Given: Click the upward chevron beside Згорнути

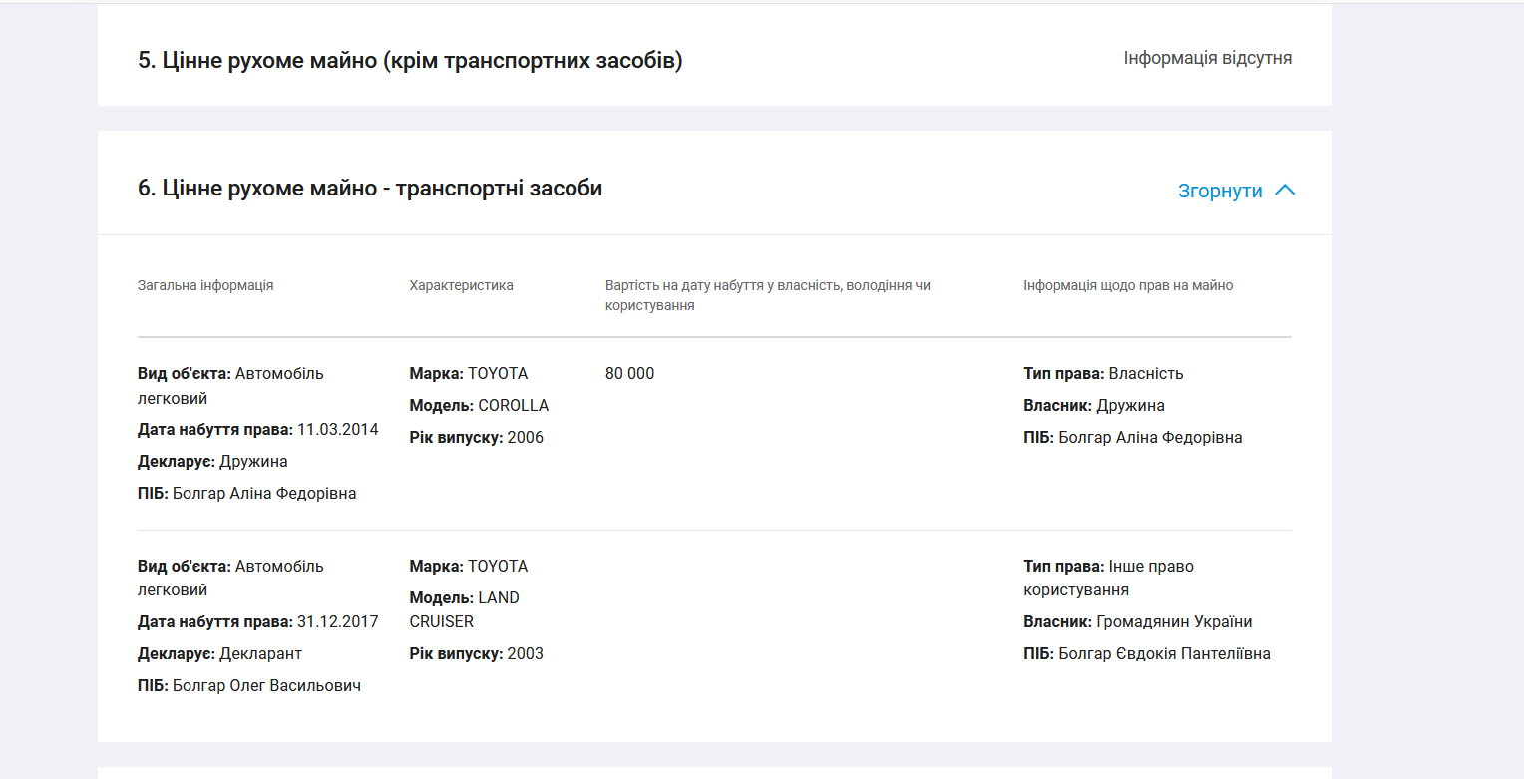Looking at the screenshot, I should point(1285,191).
